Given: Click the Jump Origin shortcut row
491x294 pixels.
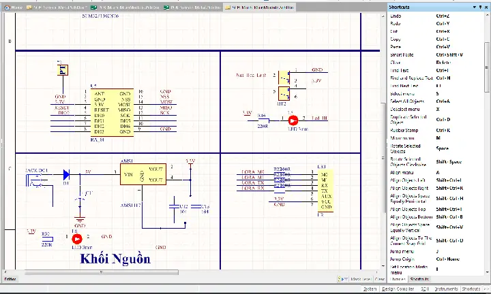Looking at the screenshot, I should 435,259.
